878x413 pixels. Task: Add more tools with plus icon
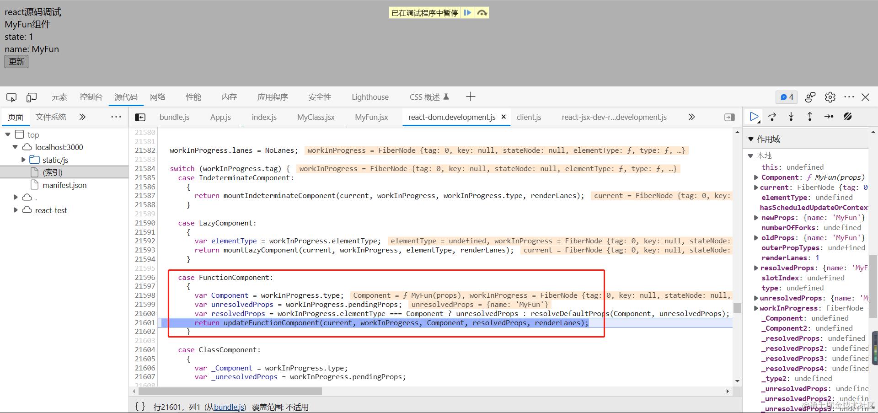471,97
